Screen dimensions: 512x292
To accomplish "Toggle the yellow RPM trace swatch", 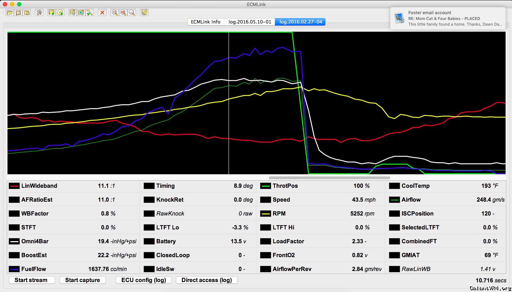I will [266, 214].
